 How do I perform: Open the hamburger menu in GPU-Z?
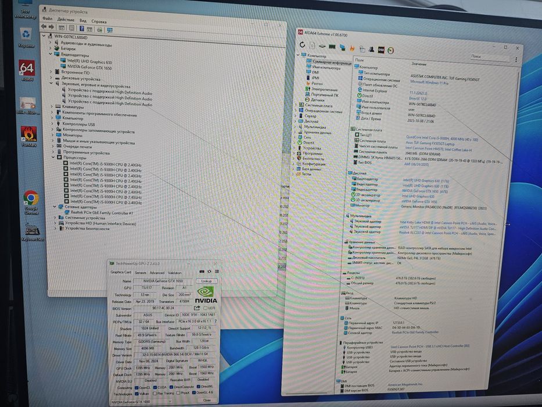[x=217, y=272]
